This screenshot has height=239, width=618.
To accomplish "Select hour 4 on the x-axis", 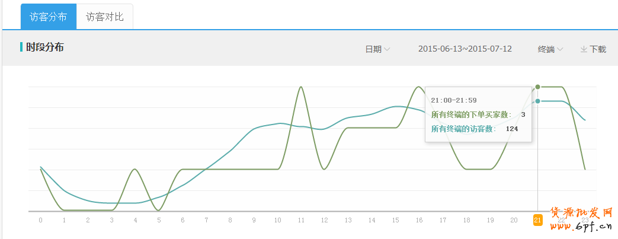I will (x=135, y=220).
